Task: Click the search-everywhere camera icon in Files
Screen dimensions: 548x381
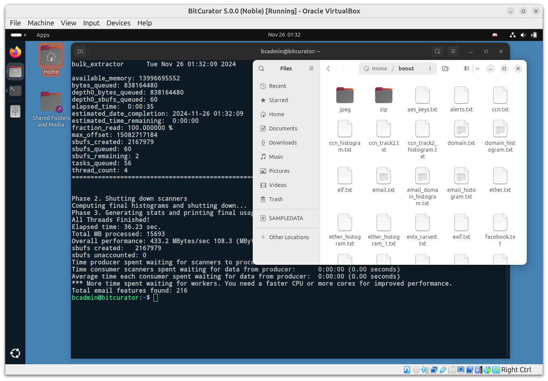Action: click(x=445, y=69)
